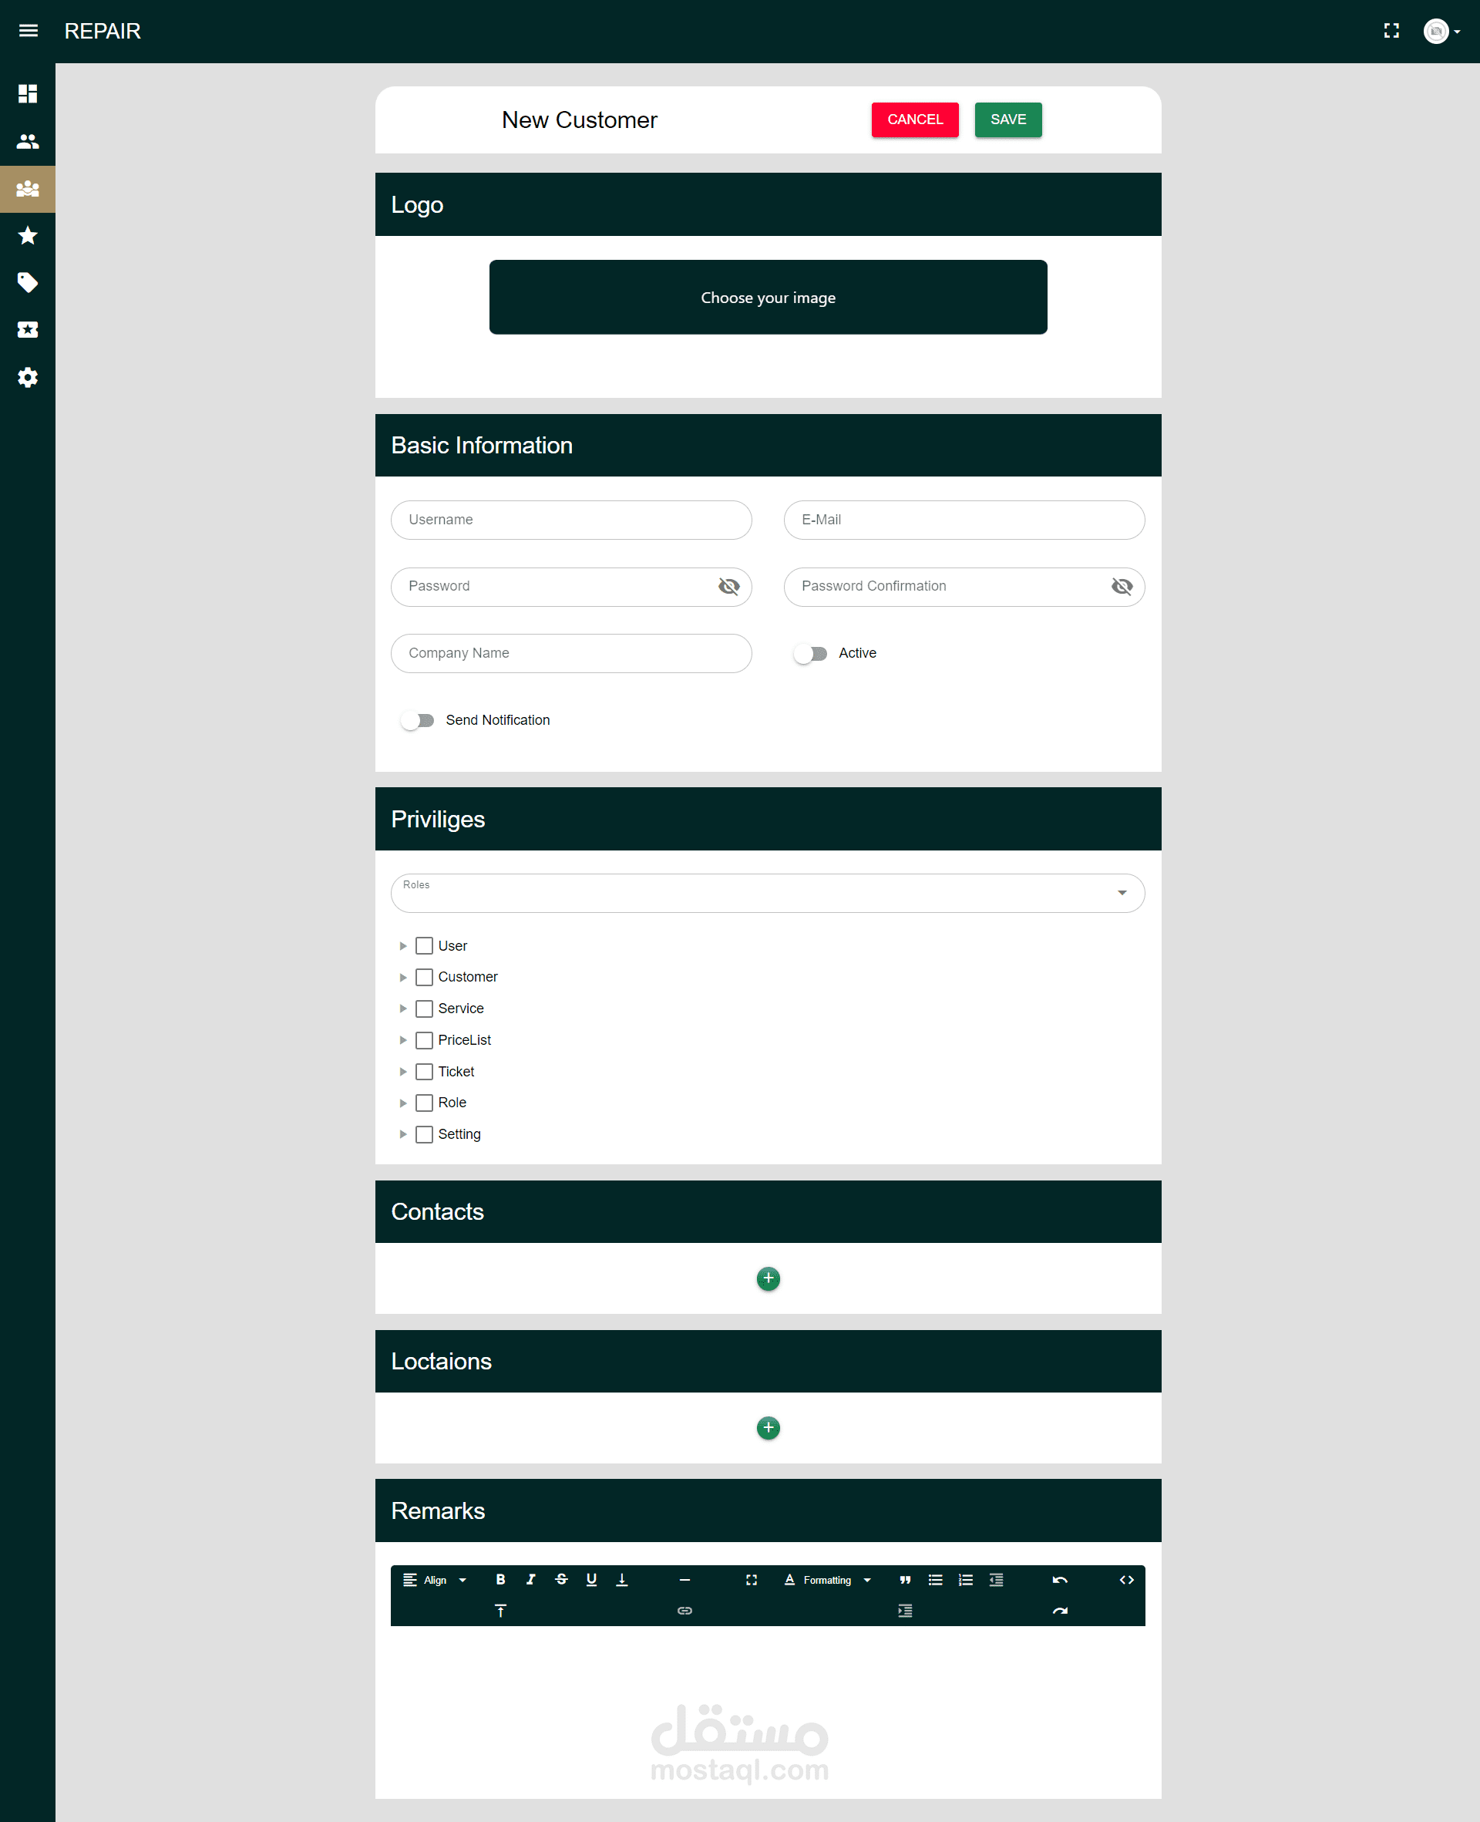Screen dimensions: 1480x1822
Task: Toggle HTML source view in the Remarks editor
Action: click(1126, 1580)
